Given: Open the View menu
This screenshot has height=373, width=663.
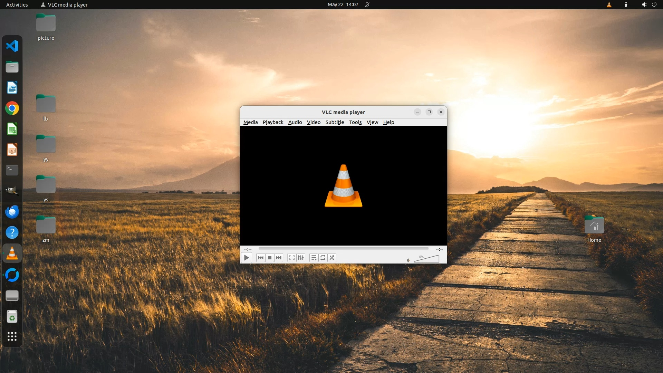Looking at the screenshot, I should pyautogui.click(x=372, y=122).
